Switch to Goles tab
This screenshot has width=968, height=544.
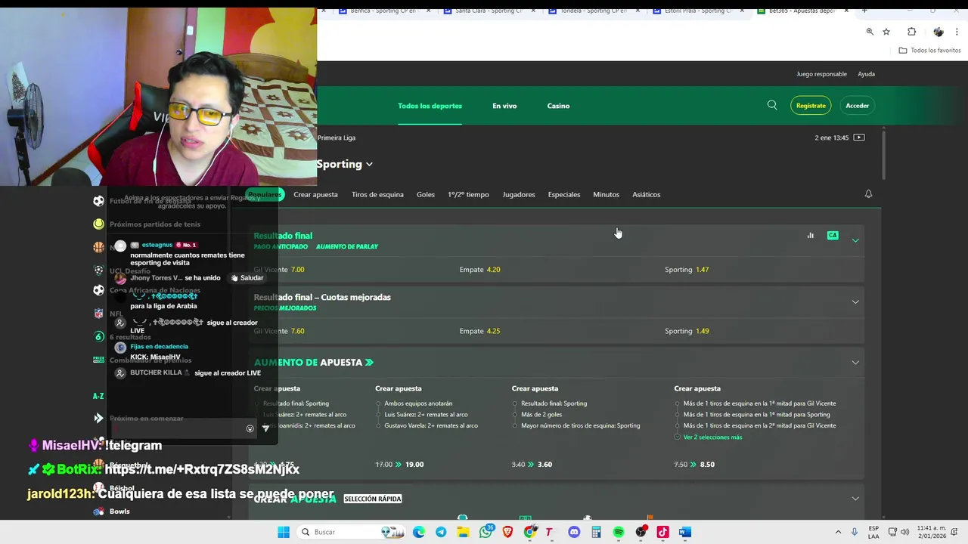pyautogui.click(x=426, y=194)
